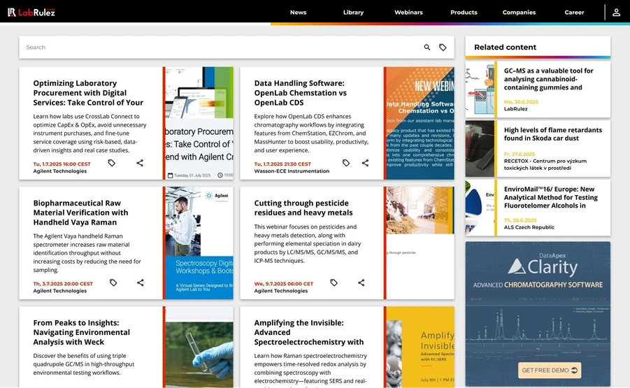Click 'Agilent Technologies' under pesticide residues card
The height and width of the screenshot is (388, 630).
[281, 291]
